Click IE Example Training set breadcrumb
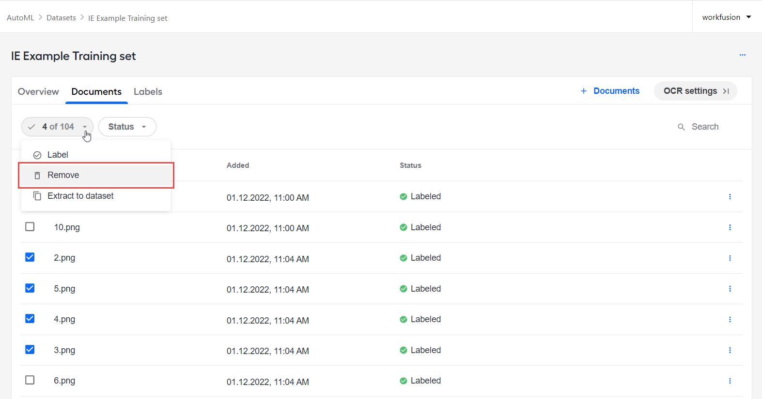Viewport: 762px width, 399px height. click(127, 18)
